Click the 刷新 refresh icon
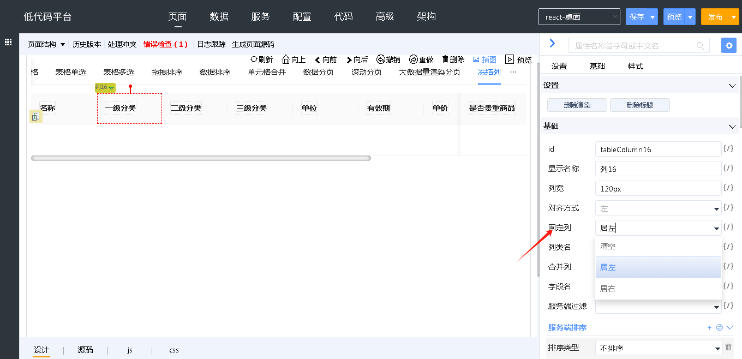Image resolution: width=742 pixels, height=359 pixels. [254, 59]
